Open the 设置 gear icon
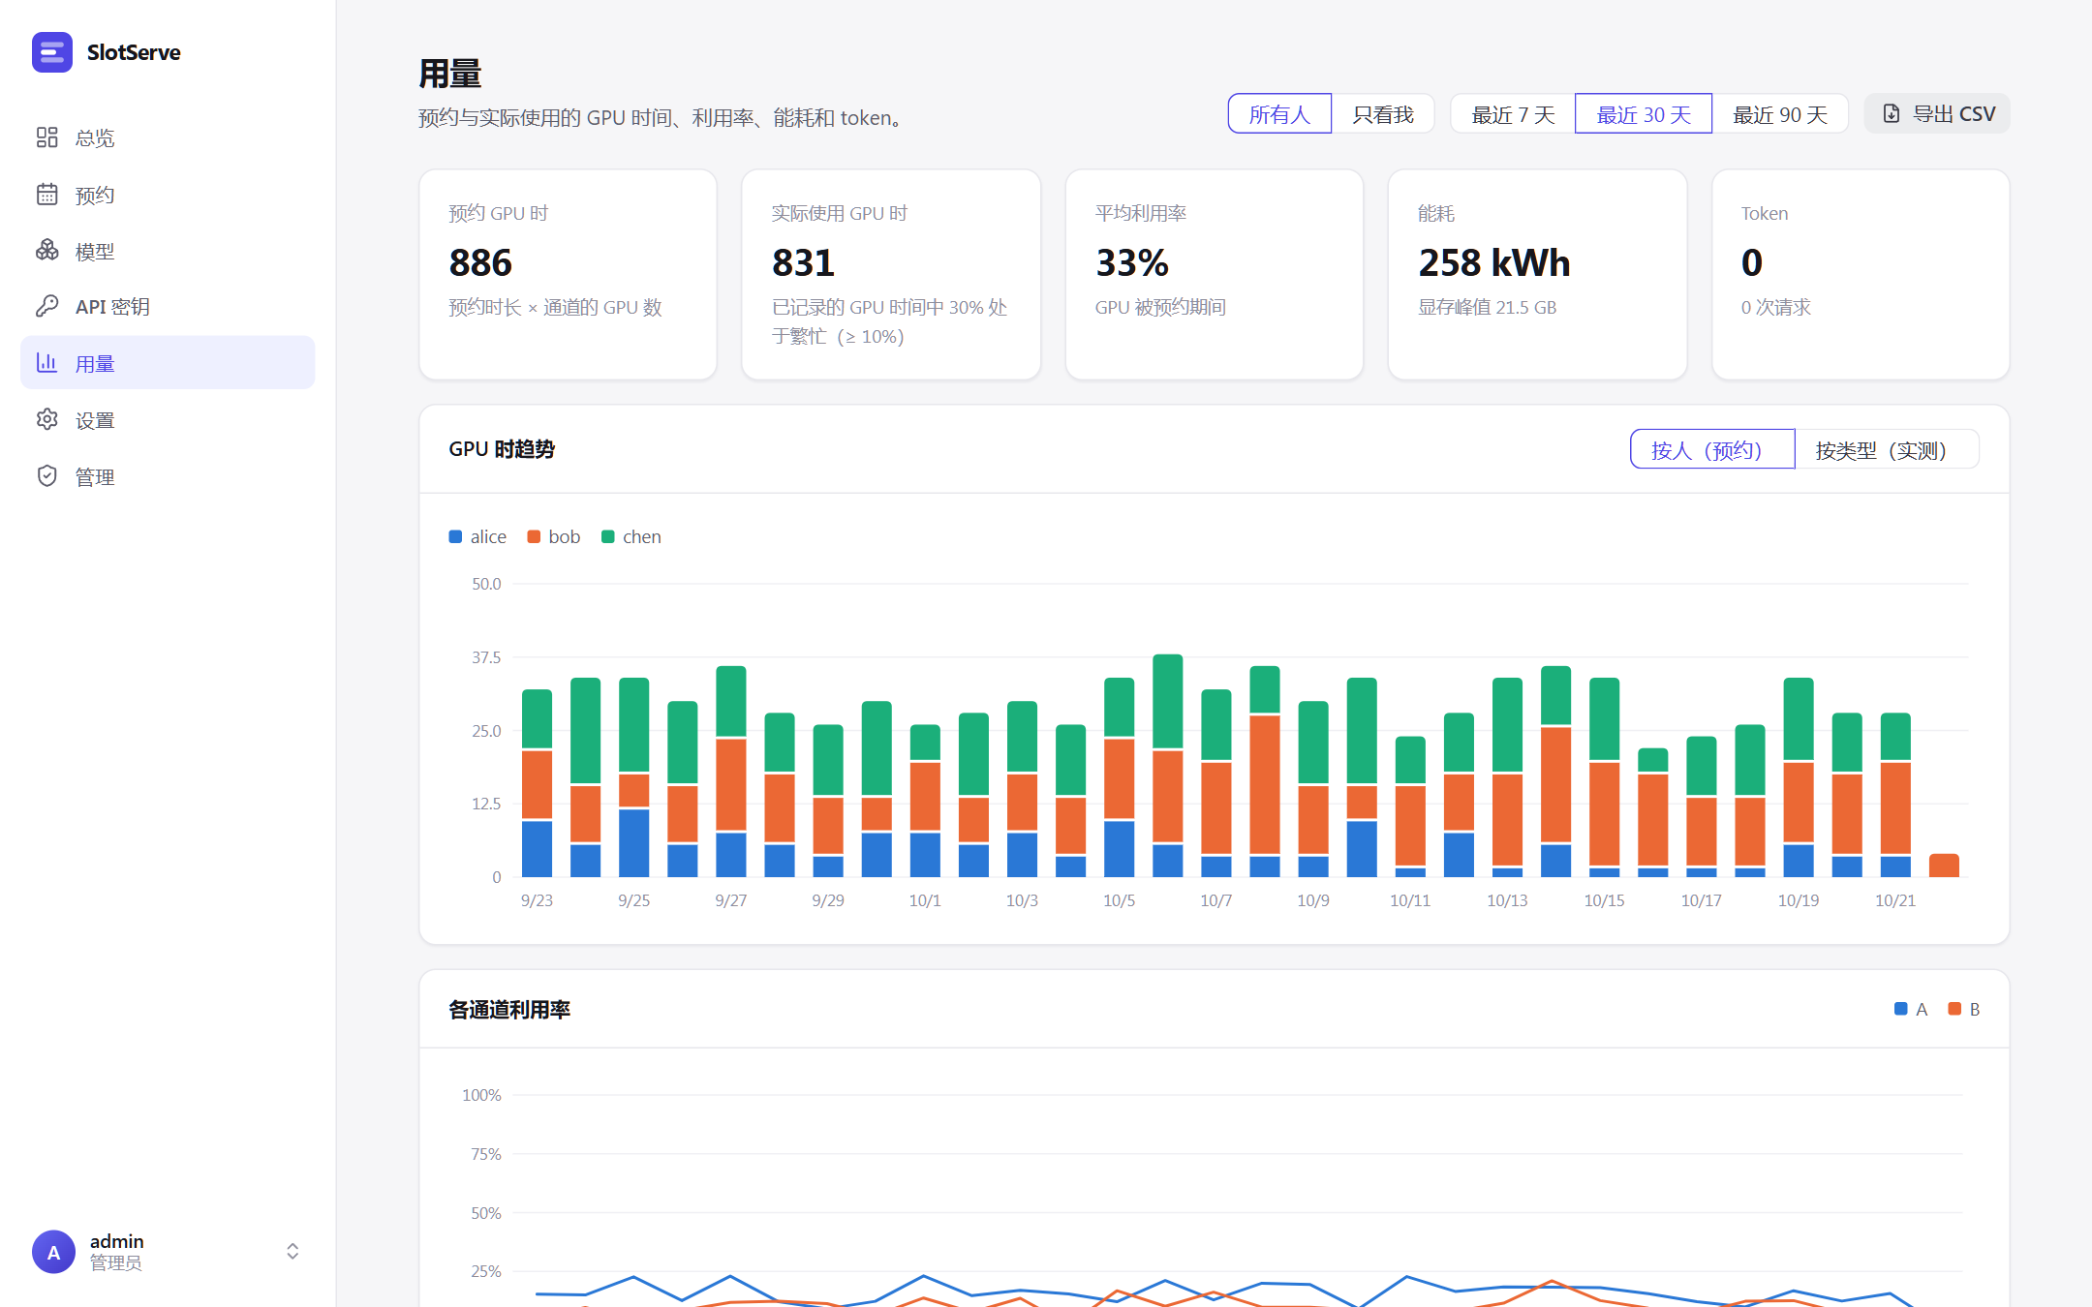2092x1307 pixels. 47,419
